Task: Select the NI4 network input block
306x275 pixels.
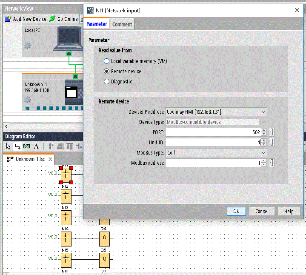Action: [x=66, y=239]
